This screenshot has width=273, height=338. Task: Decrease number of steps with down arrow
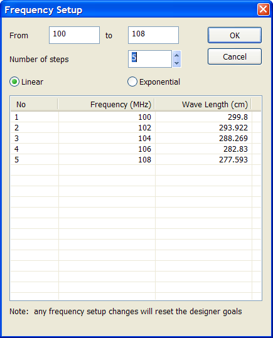(x=177, y=63)
